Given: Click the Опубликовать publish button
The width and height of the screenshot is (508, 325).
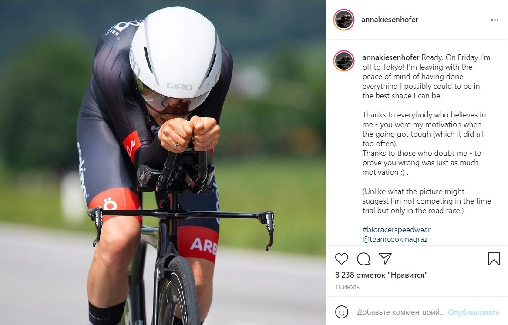Looking at the screenshot, I should 473,312.
